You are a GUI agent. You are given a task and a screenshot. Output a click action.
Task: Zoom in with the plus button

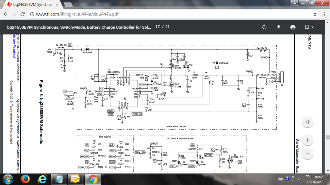(307, 140)
